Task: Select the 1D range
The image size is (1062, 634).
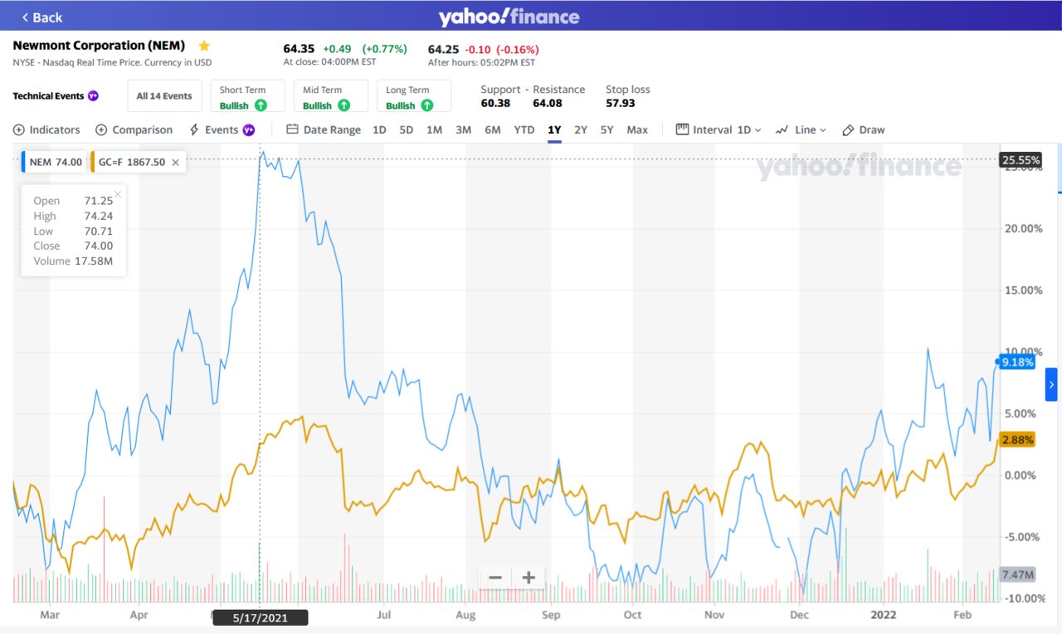Action: click(379, 129)
